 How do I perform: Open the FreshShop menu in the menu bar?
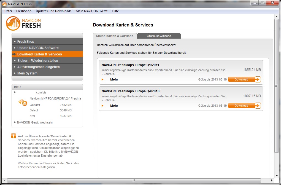click(x=24, y=11)
